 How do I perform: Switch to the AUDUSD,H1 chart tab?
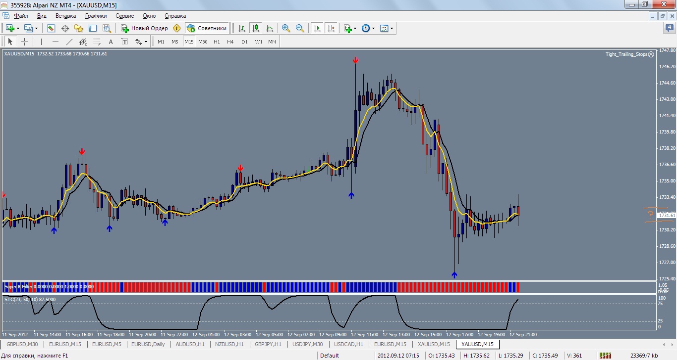(x=190, y=344)
